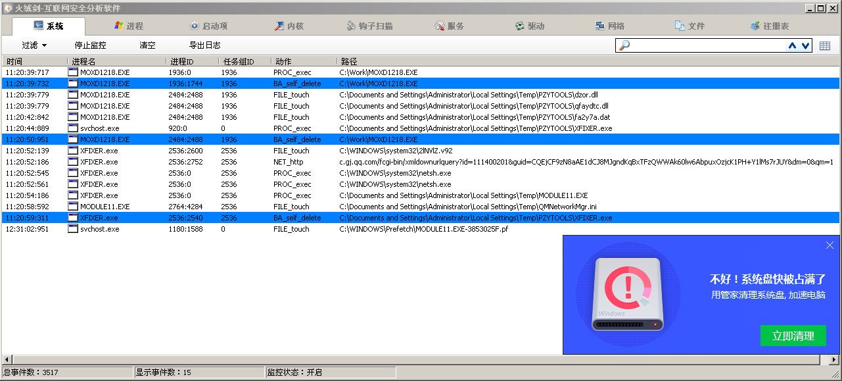This screenshot has width=842, height=381.
Task: Sort by the 时间 column header
Action: pos(34,61)
